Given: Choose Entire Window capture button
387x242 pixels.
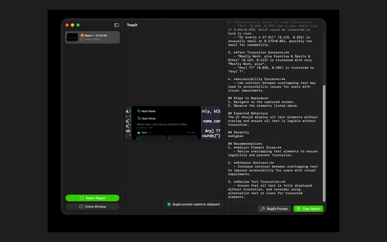Looking at the screenshot, I should [x=92, y=207].
